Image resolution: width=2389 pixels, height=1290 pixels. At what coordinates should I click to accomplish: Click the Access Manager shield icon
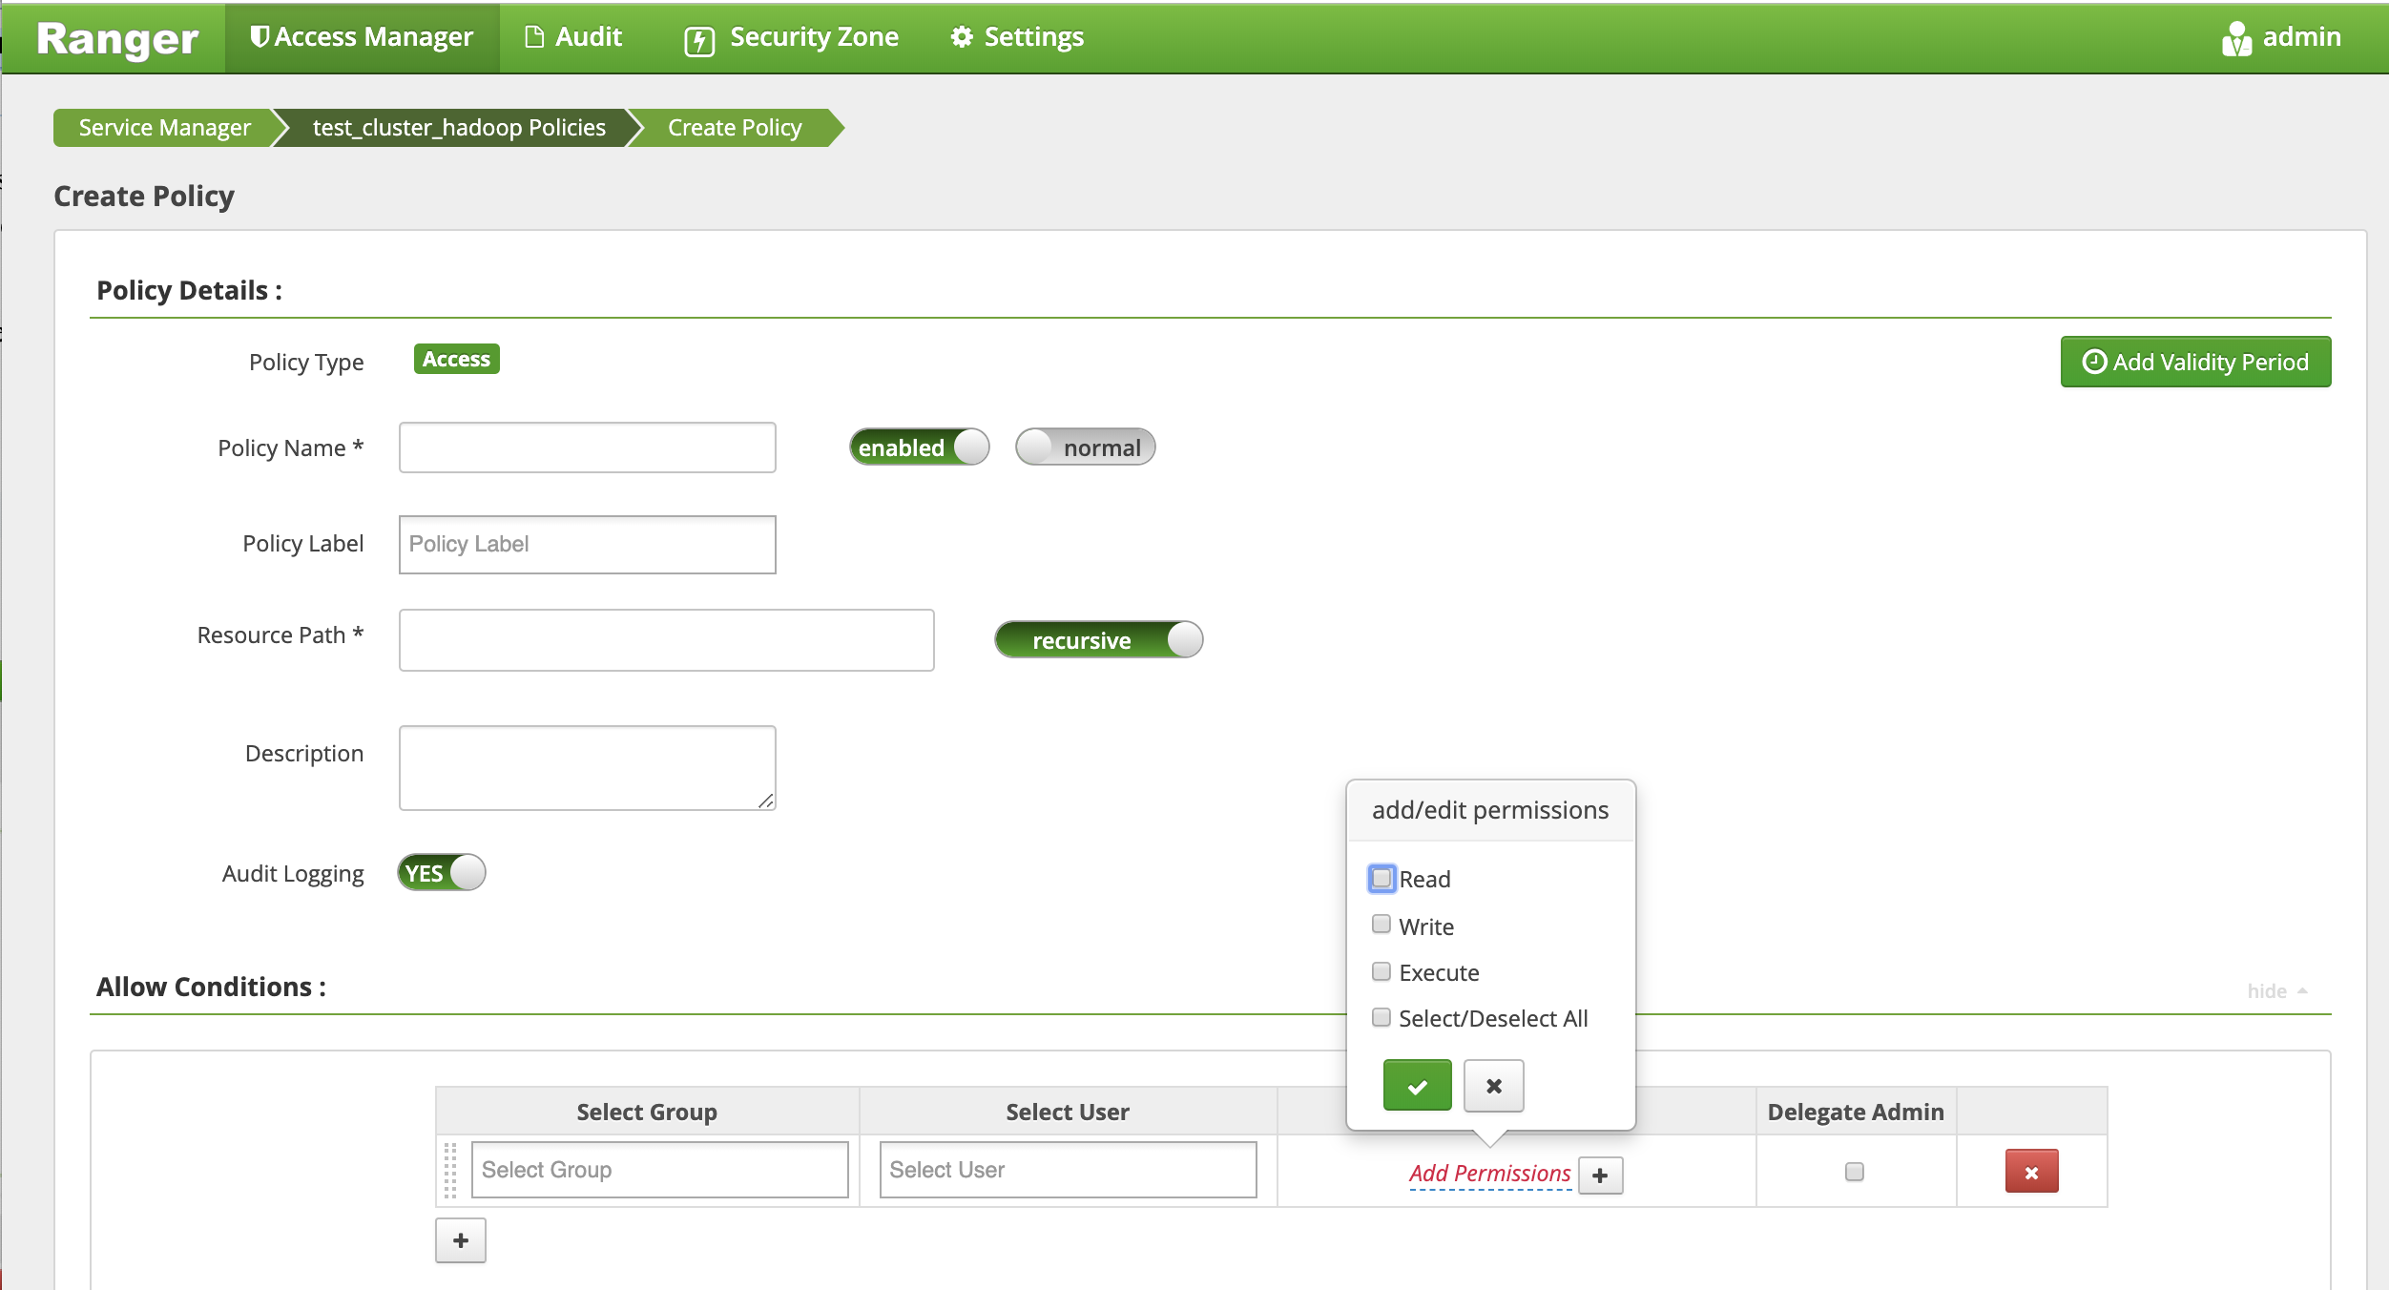258,36
